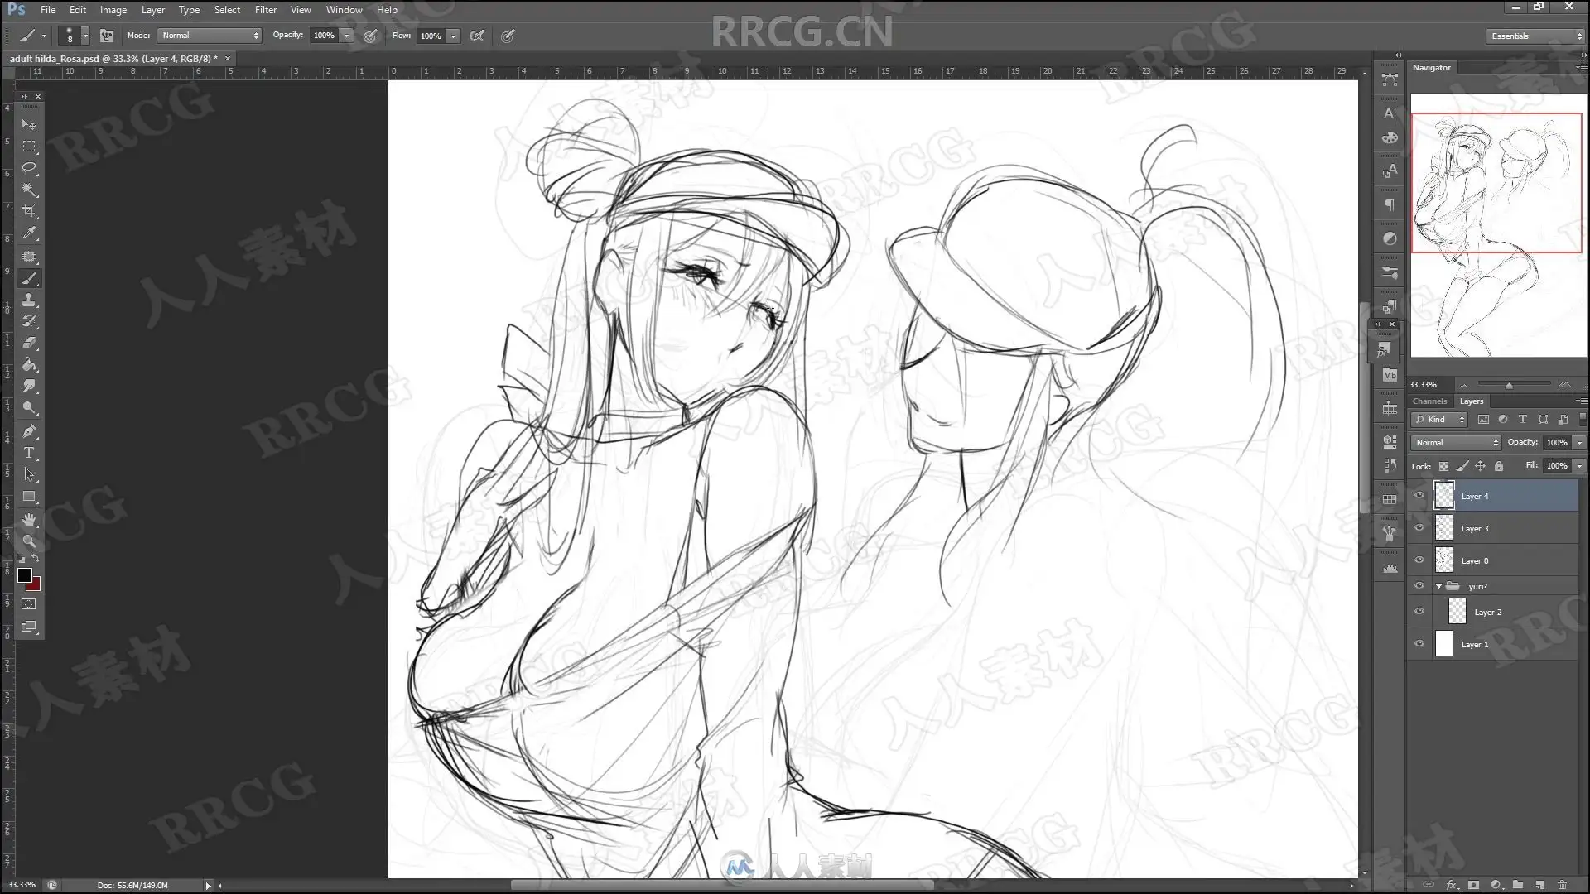The image size is (1590, 894).
Task: Open the brush Mode dropdown
Action: click(x=210, y=36)
